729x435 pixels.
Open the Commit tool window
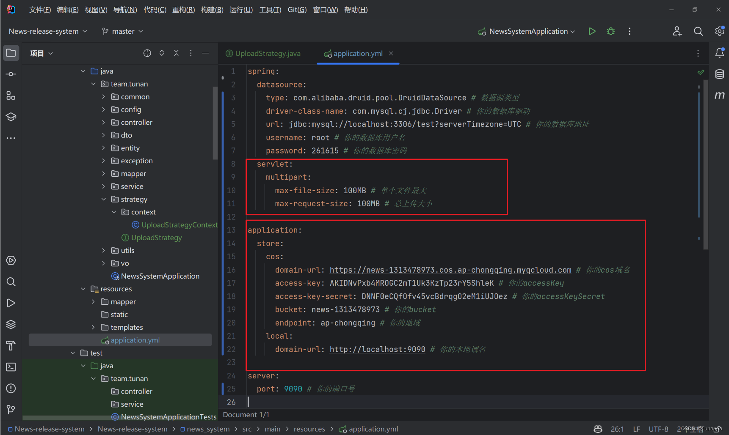(11, 74)
